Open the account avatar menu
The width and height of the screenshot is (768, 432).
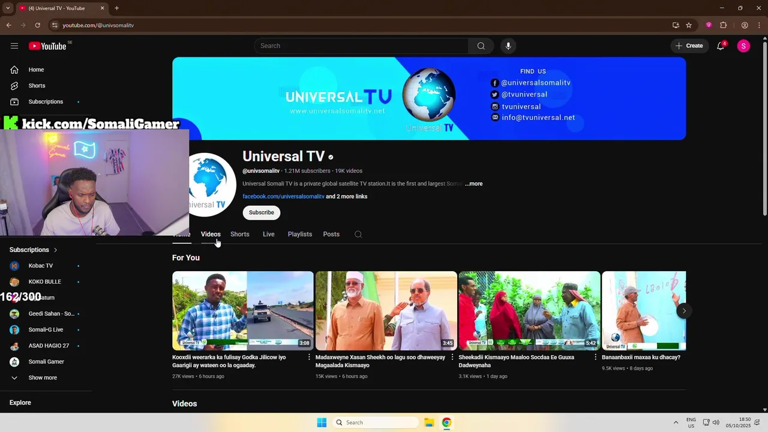click(743, 46)
